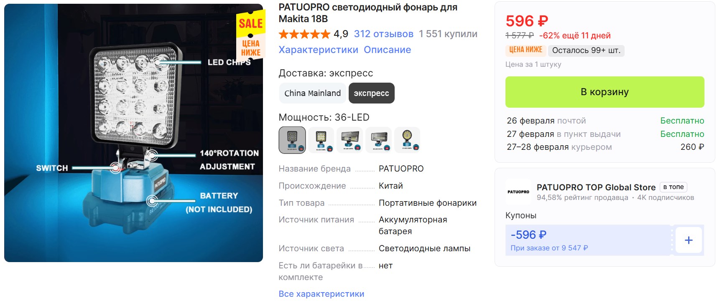This screenshot has width=717, height=303.
Task: Open the PATUOPRO store logo
Action: click(x=518, y=192)
